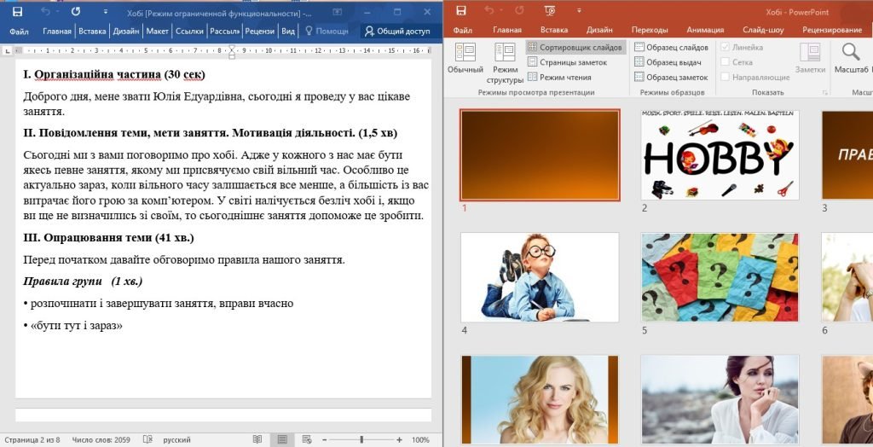Save the Word document via quick access icon
The width and height of the screenshot is (873, 447).
point(17,12)
